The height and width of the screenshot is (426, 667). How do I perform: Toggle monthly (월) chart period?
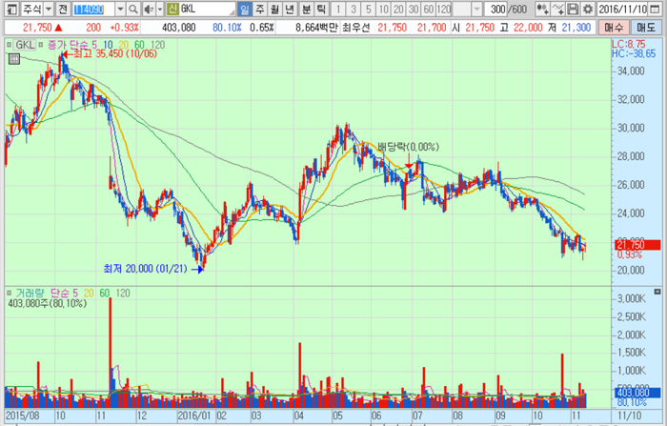tap(275, 10)
